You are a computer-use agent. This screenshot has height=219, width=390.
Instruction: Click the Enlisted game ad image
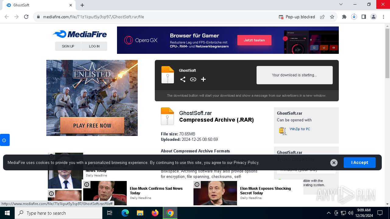click(x=92, y=98)
